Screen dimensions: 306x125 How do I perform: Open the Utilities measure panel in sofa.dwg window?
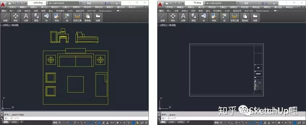(77, 17)
